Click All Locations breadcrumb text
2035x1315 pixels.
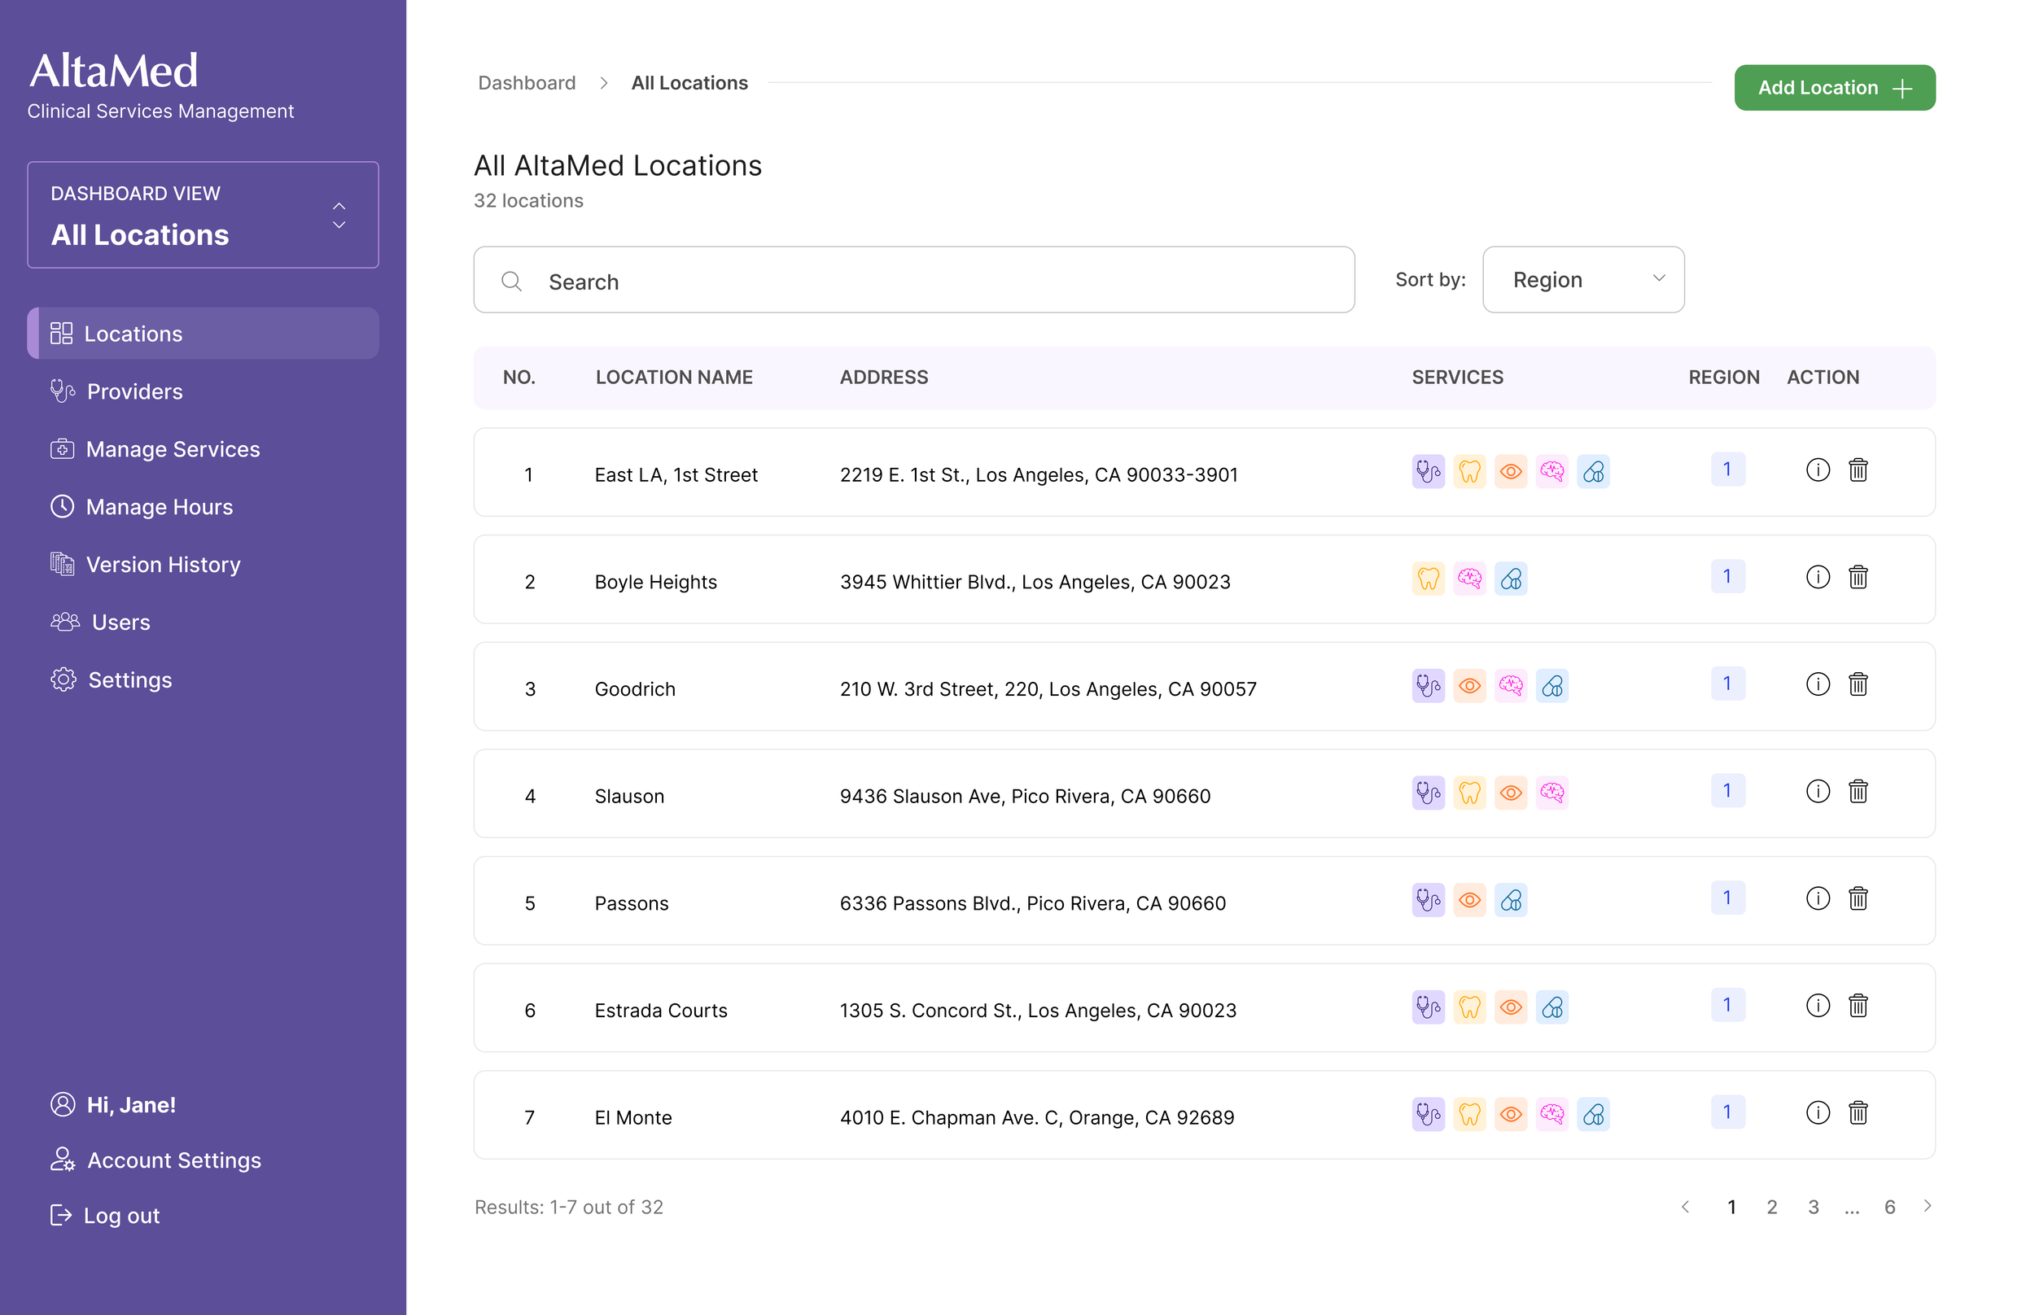click(x=689, y=83)
